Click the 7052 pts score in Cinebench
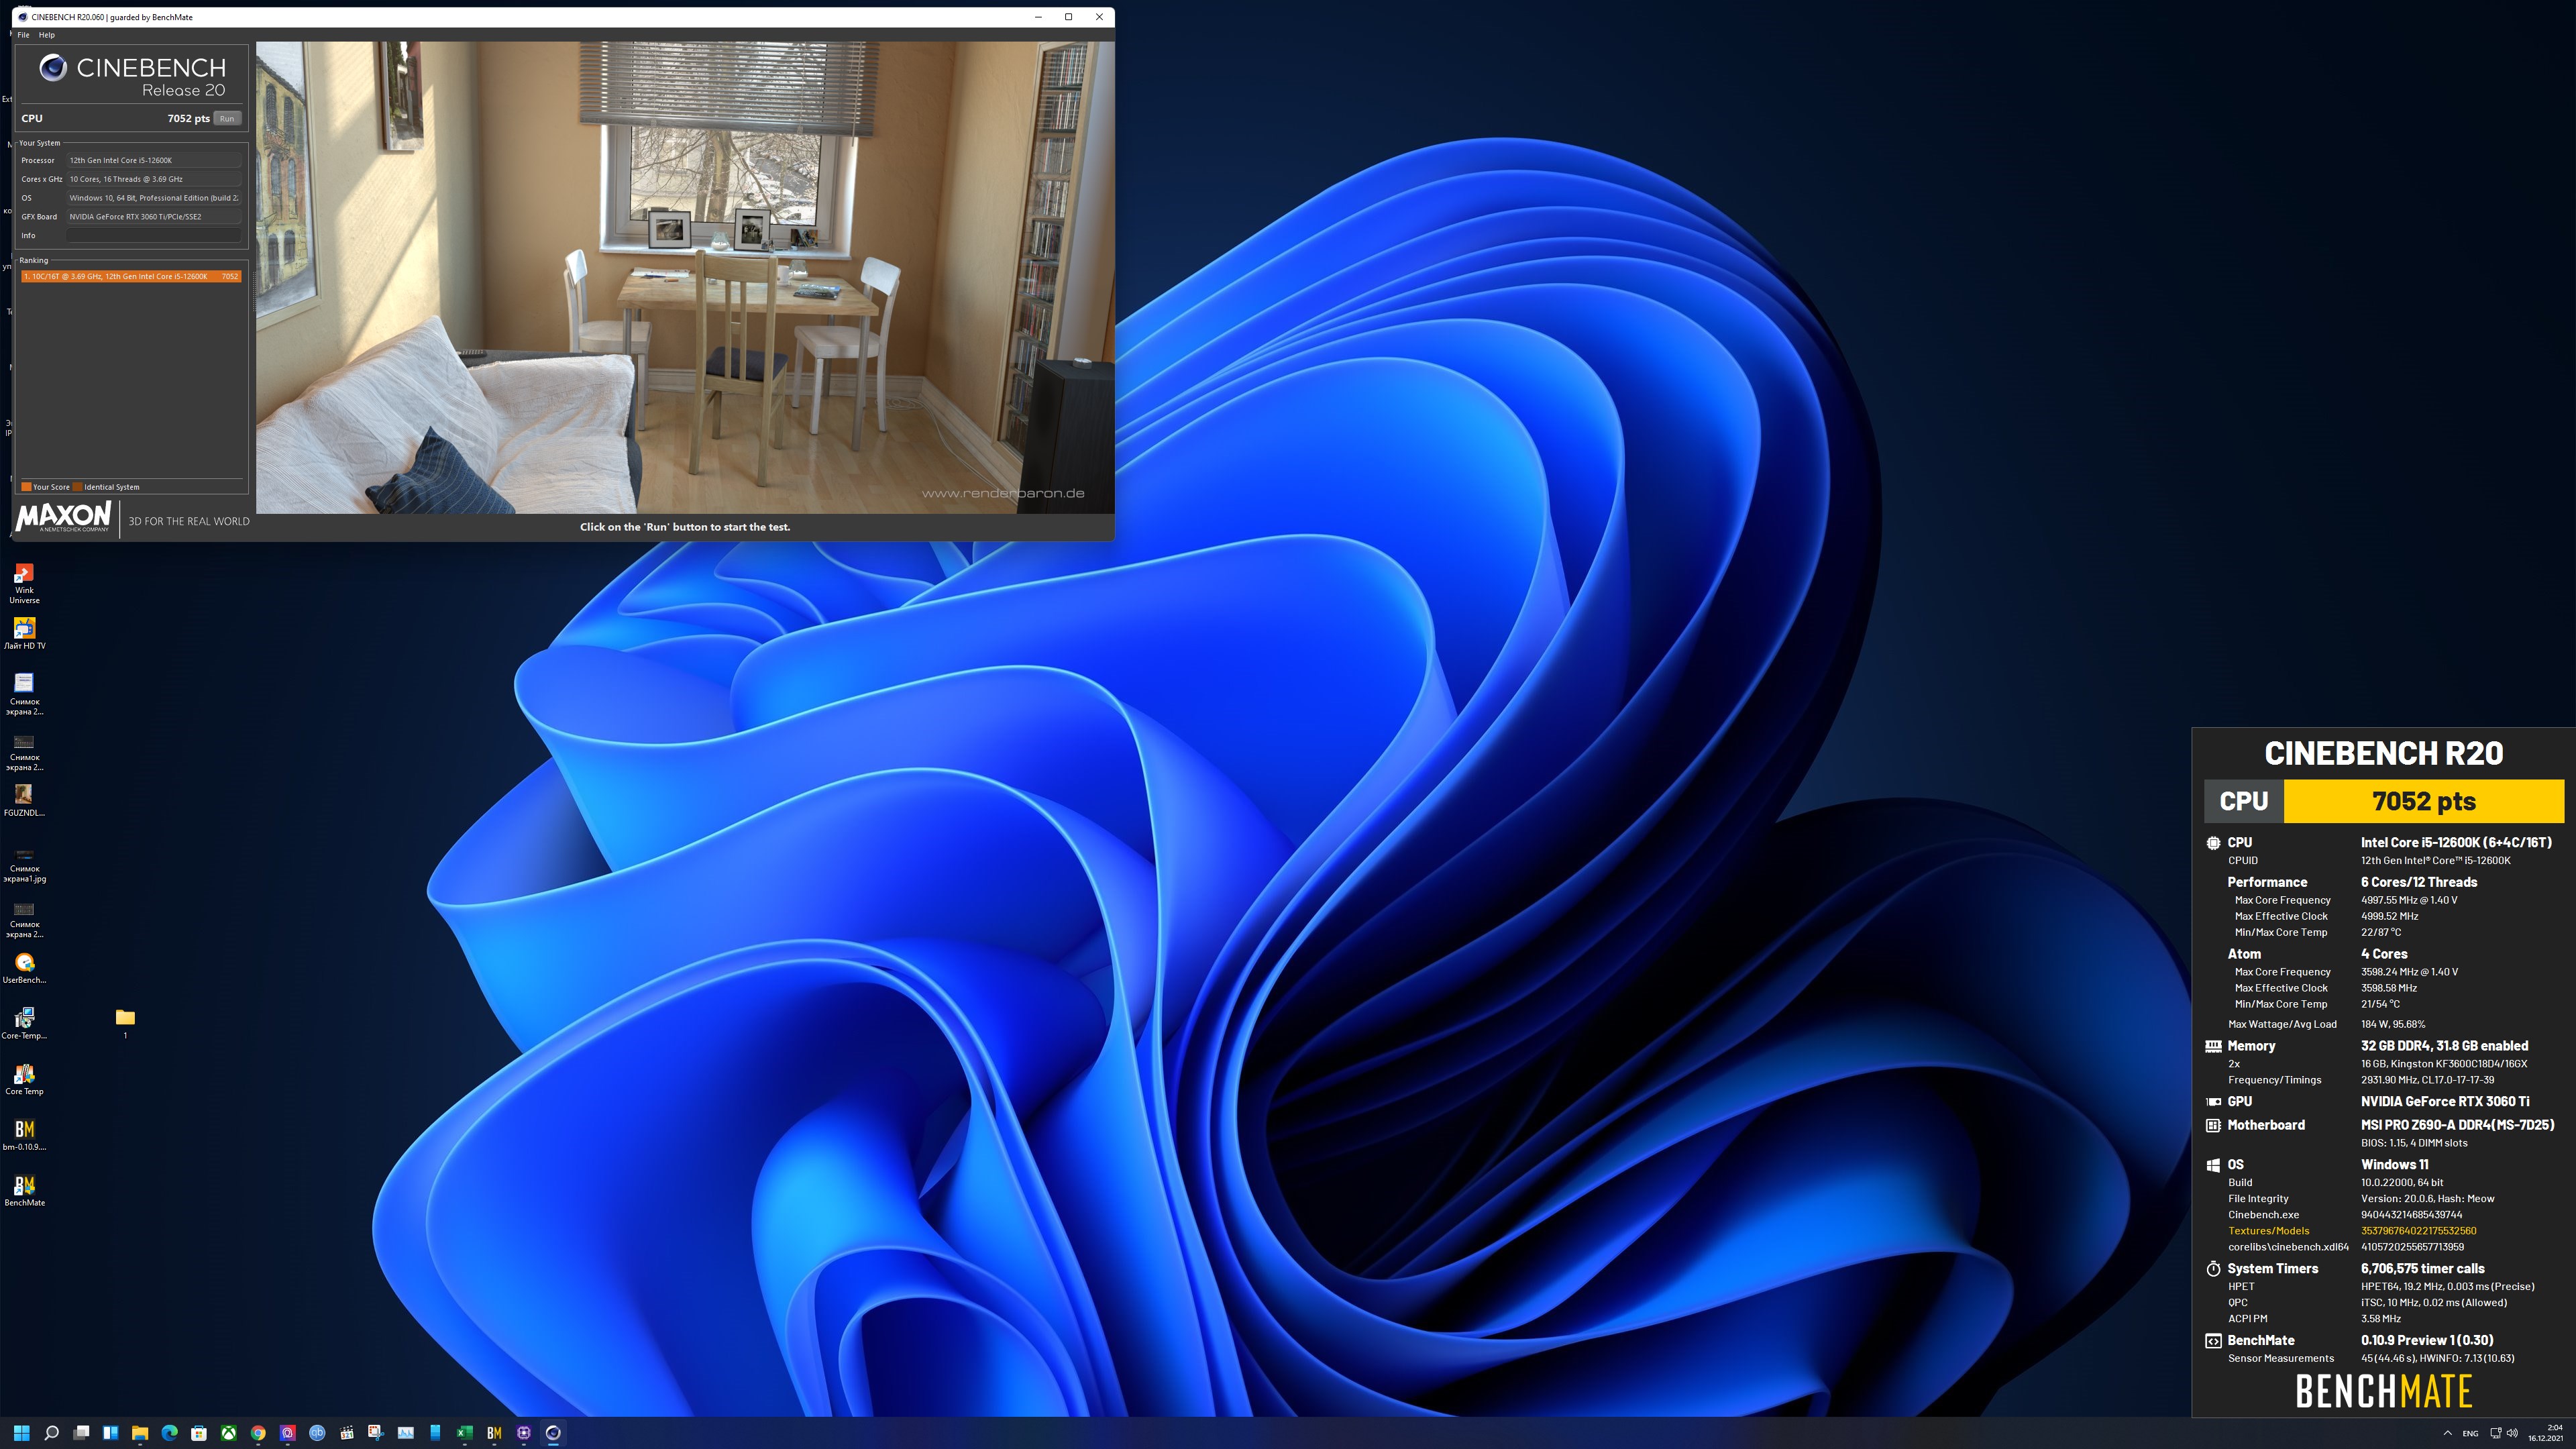The height and width of the screenshot is (1449, 2576). pyautogui.click(x=188, y=118)
